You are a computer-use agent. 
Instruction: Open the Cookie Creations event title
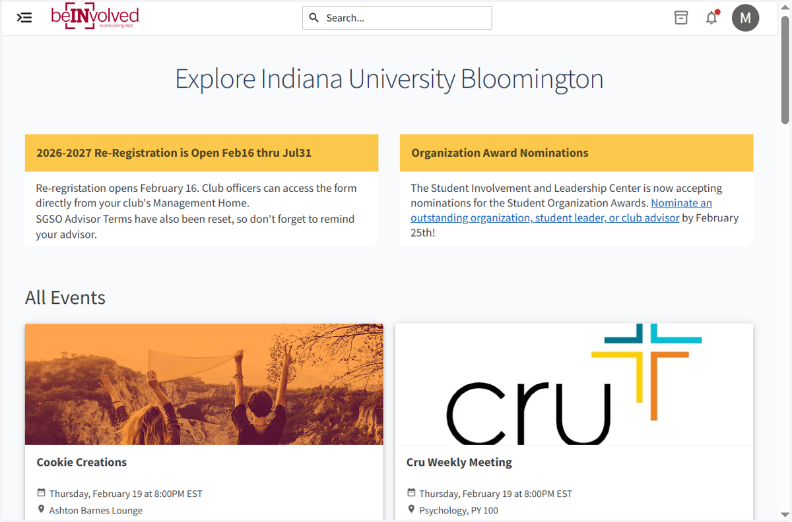tap(82, 462)
